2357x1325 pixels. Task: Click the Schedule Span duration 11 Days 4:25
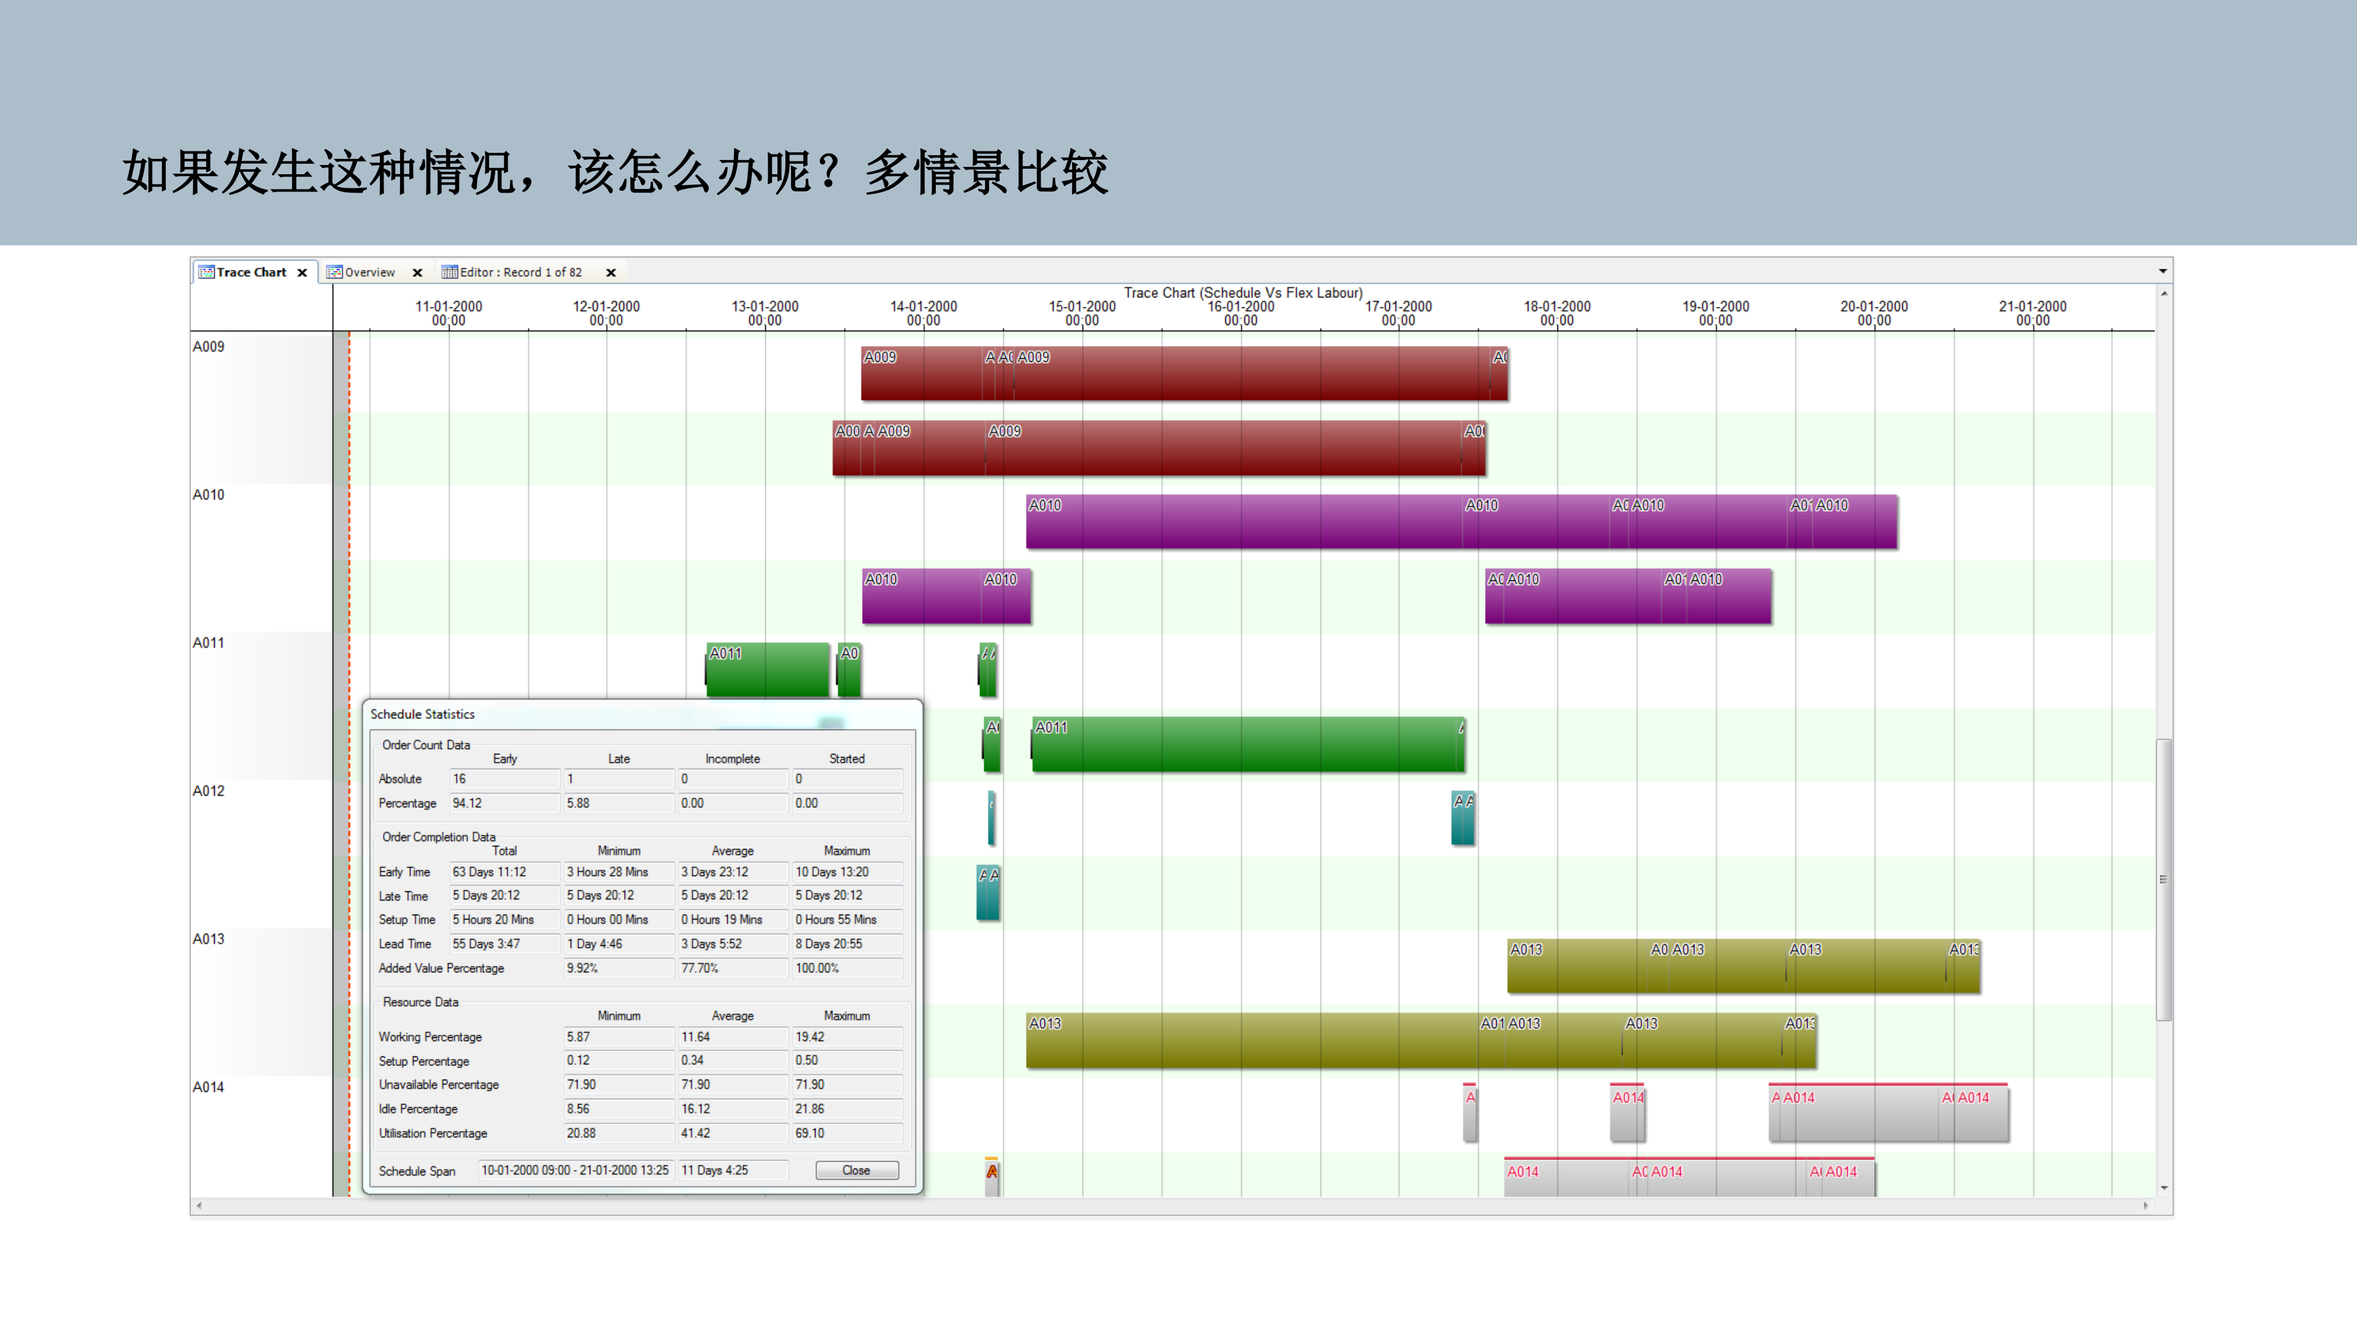pos(733,1170)
